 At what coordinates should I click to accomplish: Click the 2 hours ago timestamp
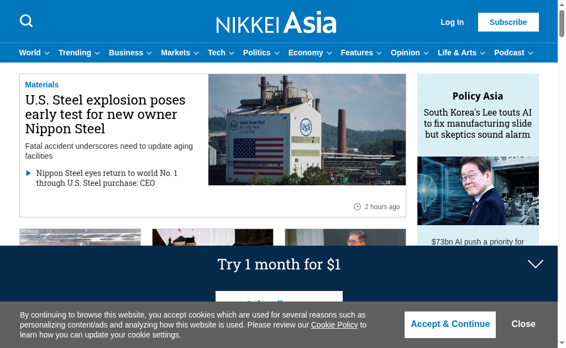(x=382, y=207)
